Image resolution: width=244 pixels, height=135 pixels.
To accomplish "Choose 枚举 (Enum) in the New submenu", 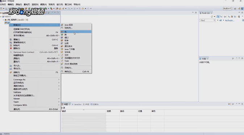I will (76, 40).
